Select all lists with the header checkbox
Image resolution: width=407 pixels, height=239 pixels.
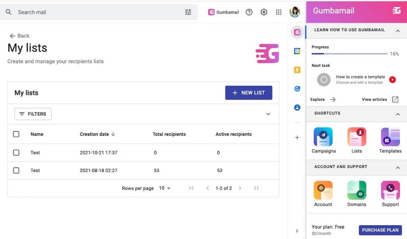[16, 134]
